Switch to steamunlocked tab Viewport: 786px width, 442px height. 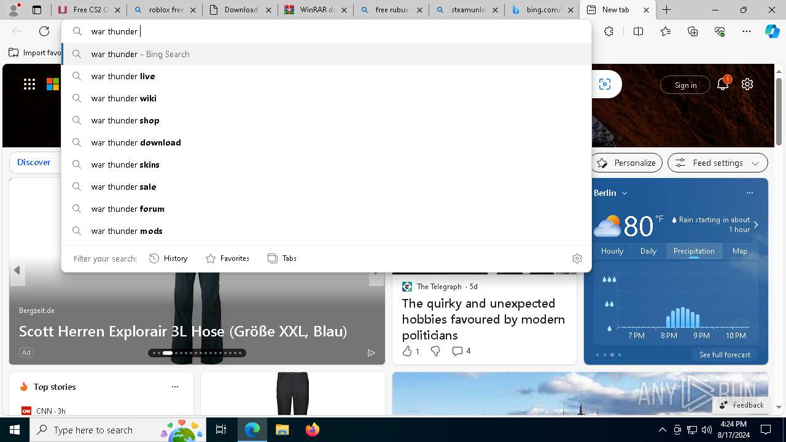(x=467, y=10)
